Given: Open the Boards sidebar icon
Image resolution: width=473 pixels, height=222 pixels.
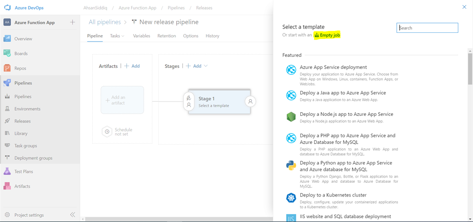Looking at the screenshot, I should pos(7,54).
